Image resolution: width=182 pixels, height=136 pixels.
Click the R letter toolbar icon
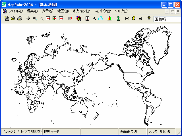point(127,19)
